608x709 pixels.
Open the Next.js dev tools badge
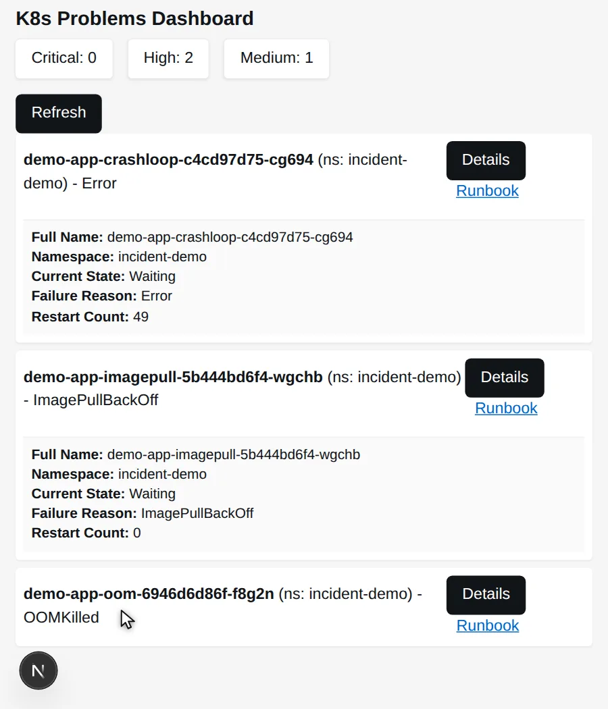[x=39, y=671]
